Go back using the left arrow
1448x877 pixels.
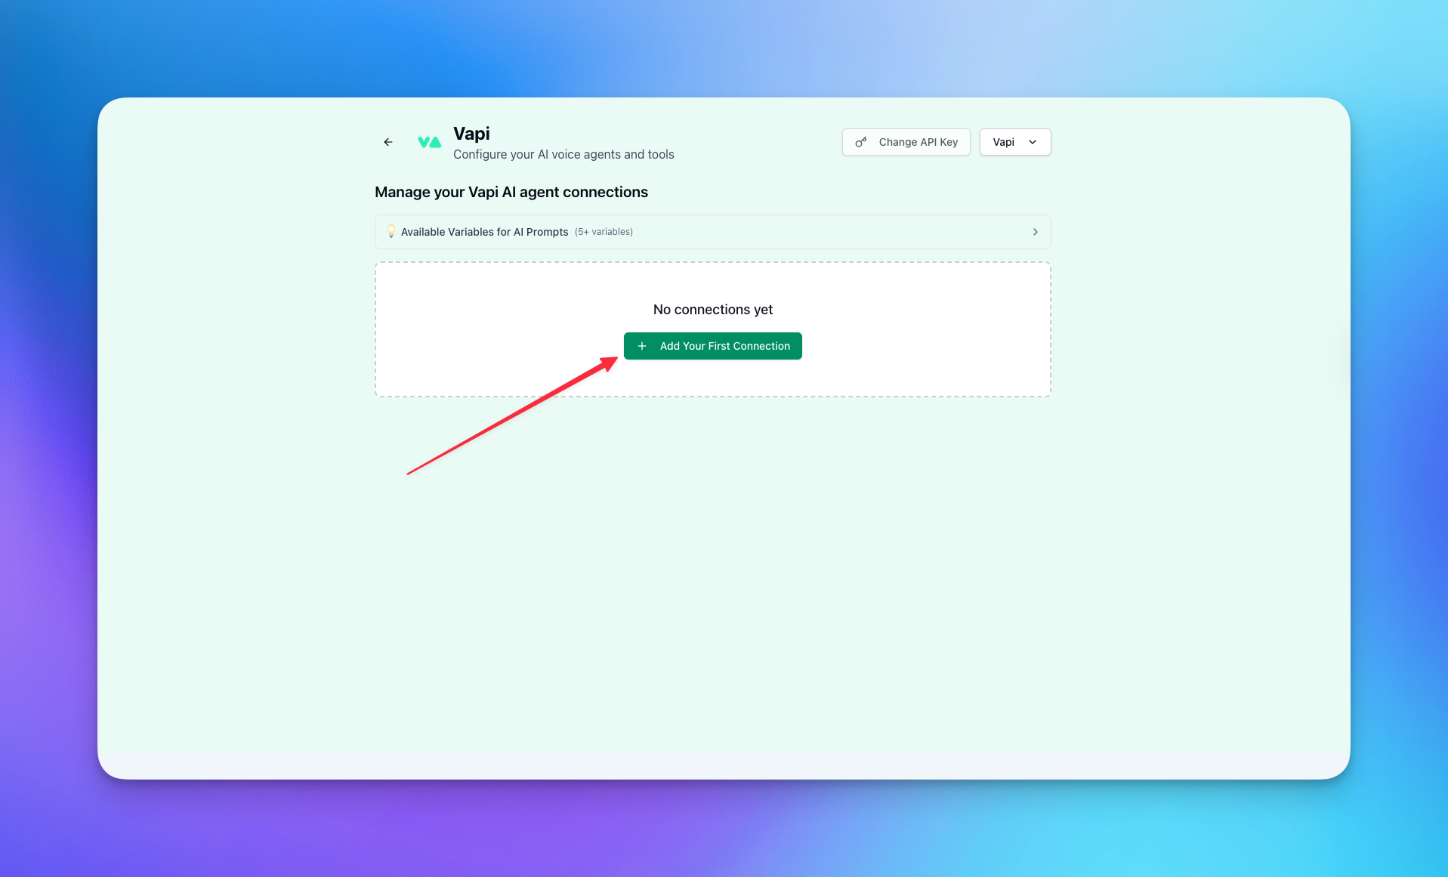coord(387,142)
